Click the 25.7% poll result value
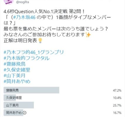This screenshot has width=125, height=117. [x=117, y=105]
